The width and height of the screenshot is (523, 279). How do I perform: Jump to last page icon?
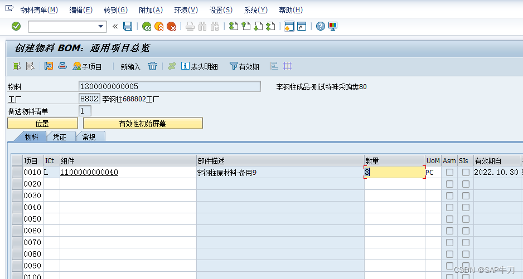pos(270,26)
